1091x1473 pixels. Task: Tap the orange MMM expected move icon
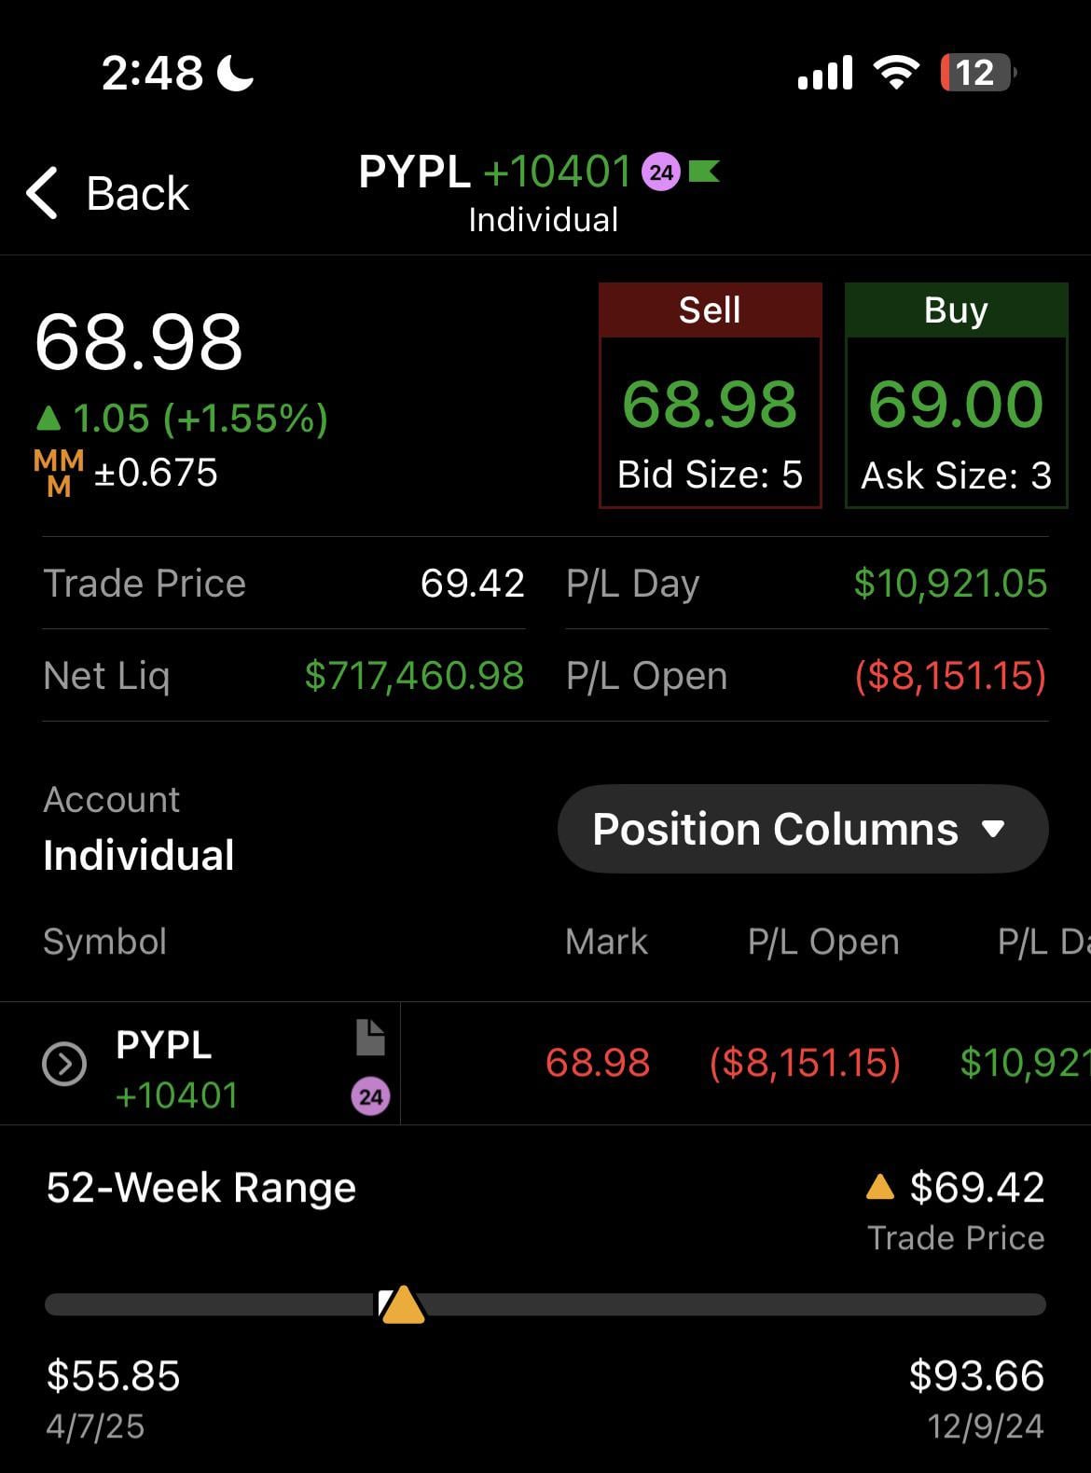[59, 473]
